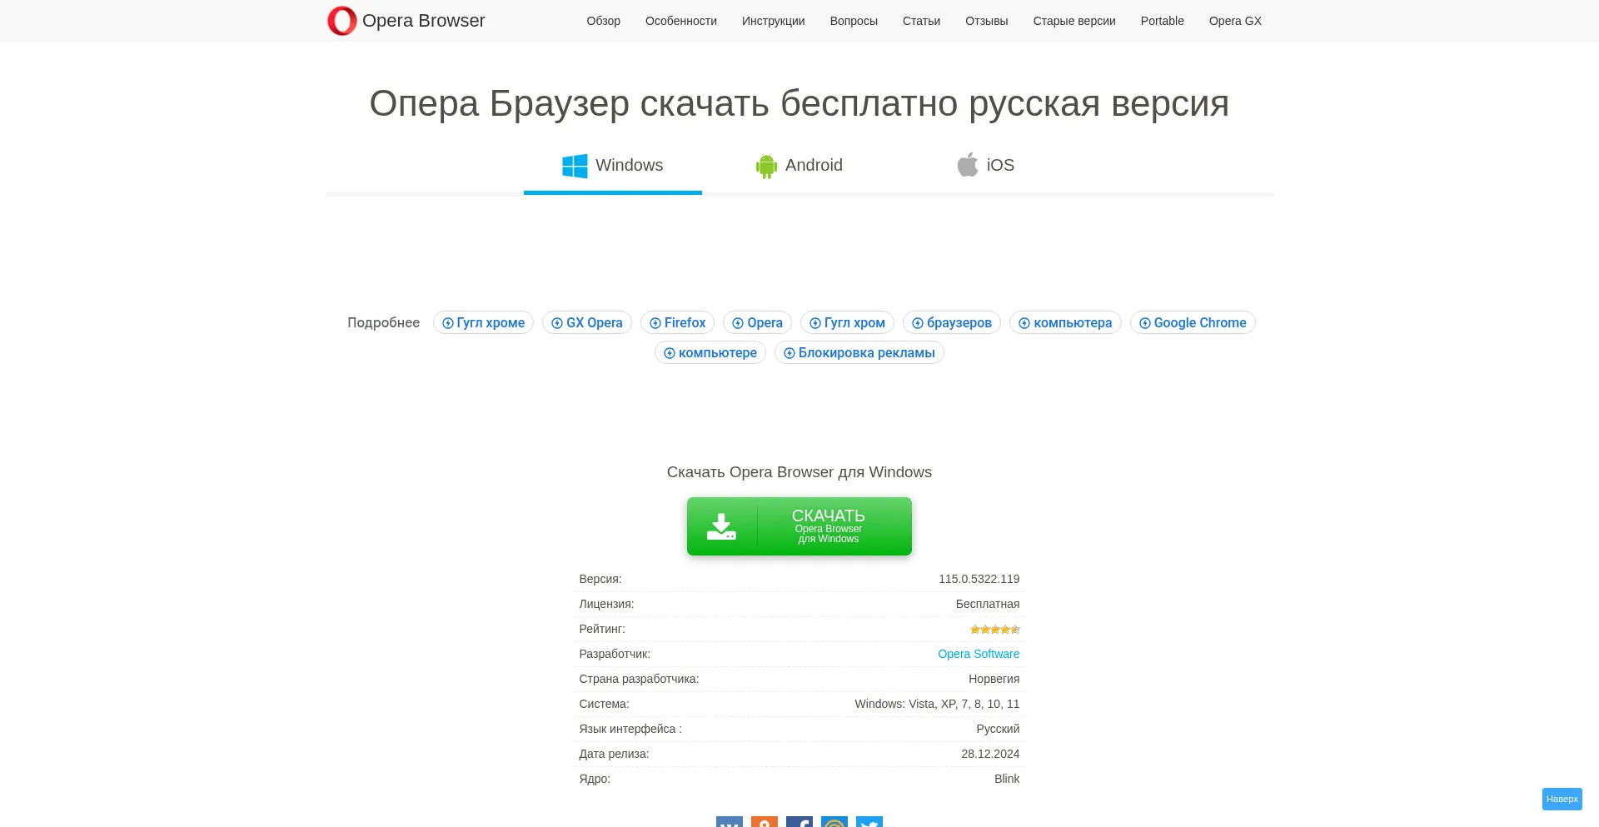Click the Android robot icon

pyautogui.click(x=765, y=166)
